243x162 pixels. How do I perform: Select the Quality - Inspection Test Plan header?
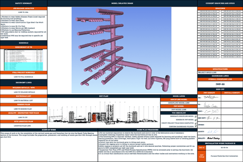24,113
